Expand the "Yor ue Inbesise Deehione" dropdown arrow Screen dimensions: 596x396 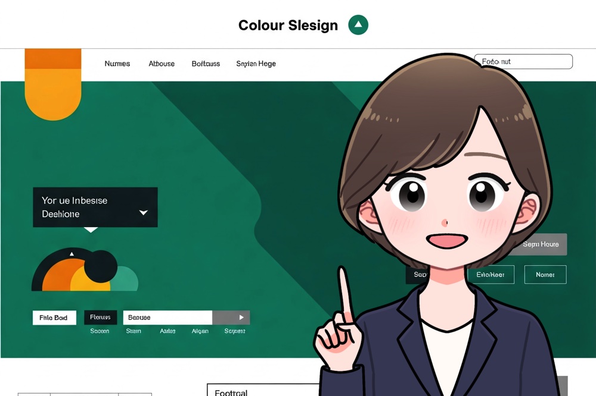point(143,212)
